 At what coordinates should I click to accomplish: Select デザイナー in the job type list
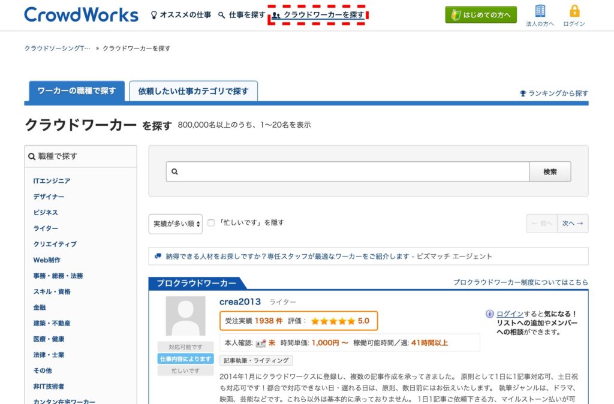coord(49,197)
